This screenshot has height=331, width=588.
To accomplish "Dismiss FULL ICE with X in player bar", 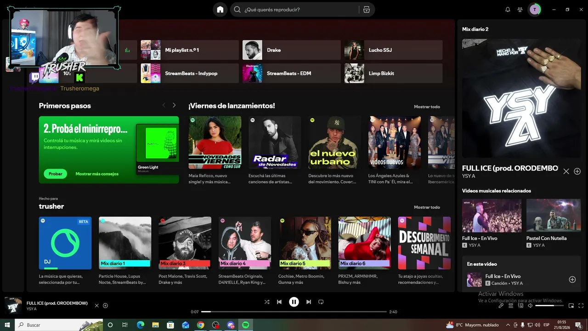I will click(96, 306).
